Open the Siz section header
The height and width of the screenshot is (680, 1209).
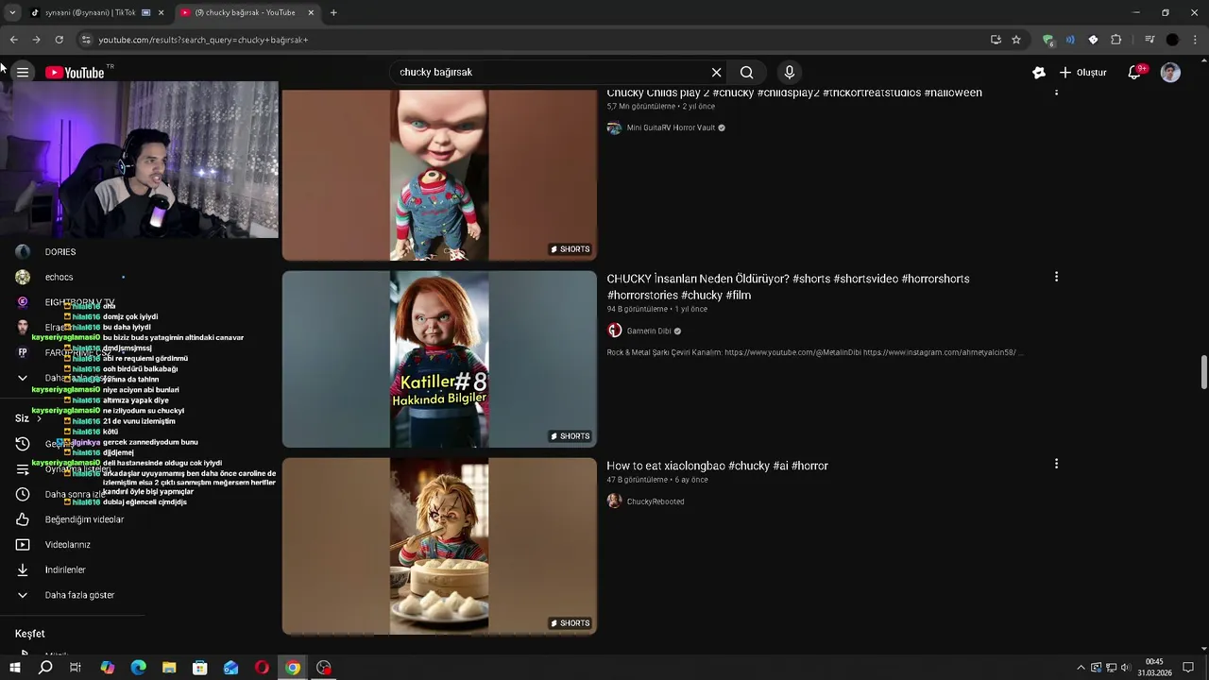coord(28,418)
